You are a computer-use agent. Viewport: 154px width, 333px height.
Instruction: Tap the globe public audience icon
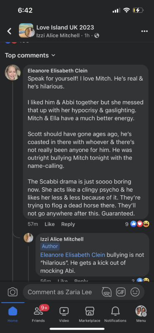click(97, 35)
